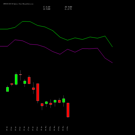
Task: Select the '11 May' date axis label
Action: [x=67, y=128]
